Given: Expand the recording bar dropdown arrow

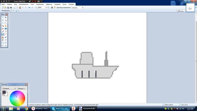Looking at the screenshot, I should click(x=1, y=1).
